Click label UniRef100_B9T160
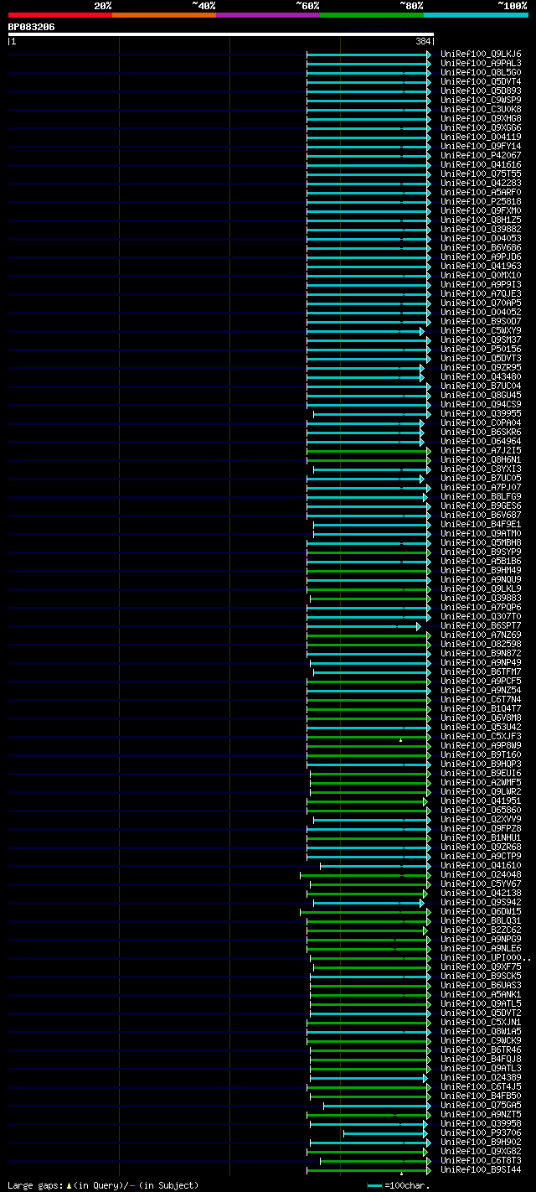 [x=481, y=754]
